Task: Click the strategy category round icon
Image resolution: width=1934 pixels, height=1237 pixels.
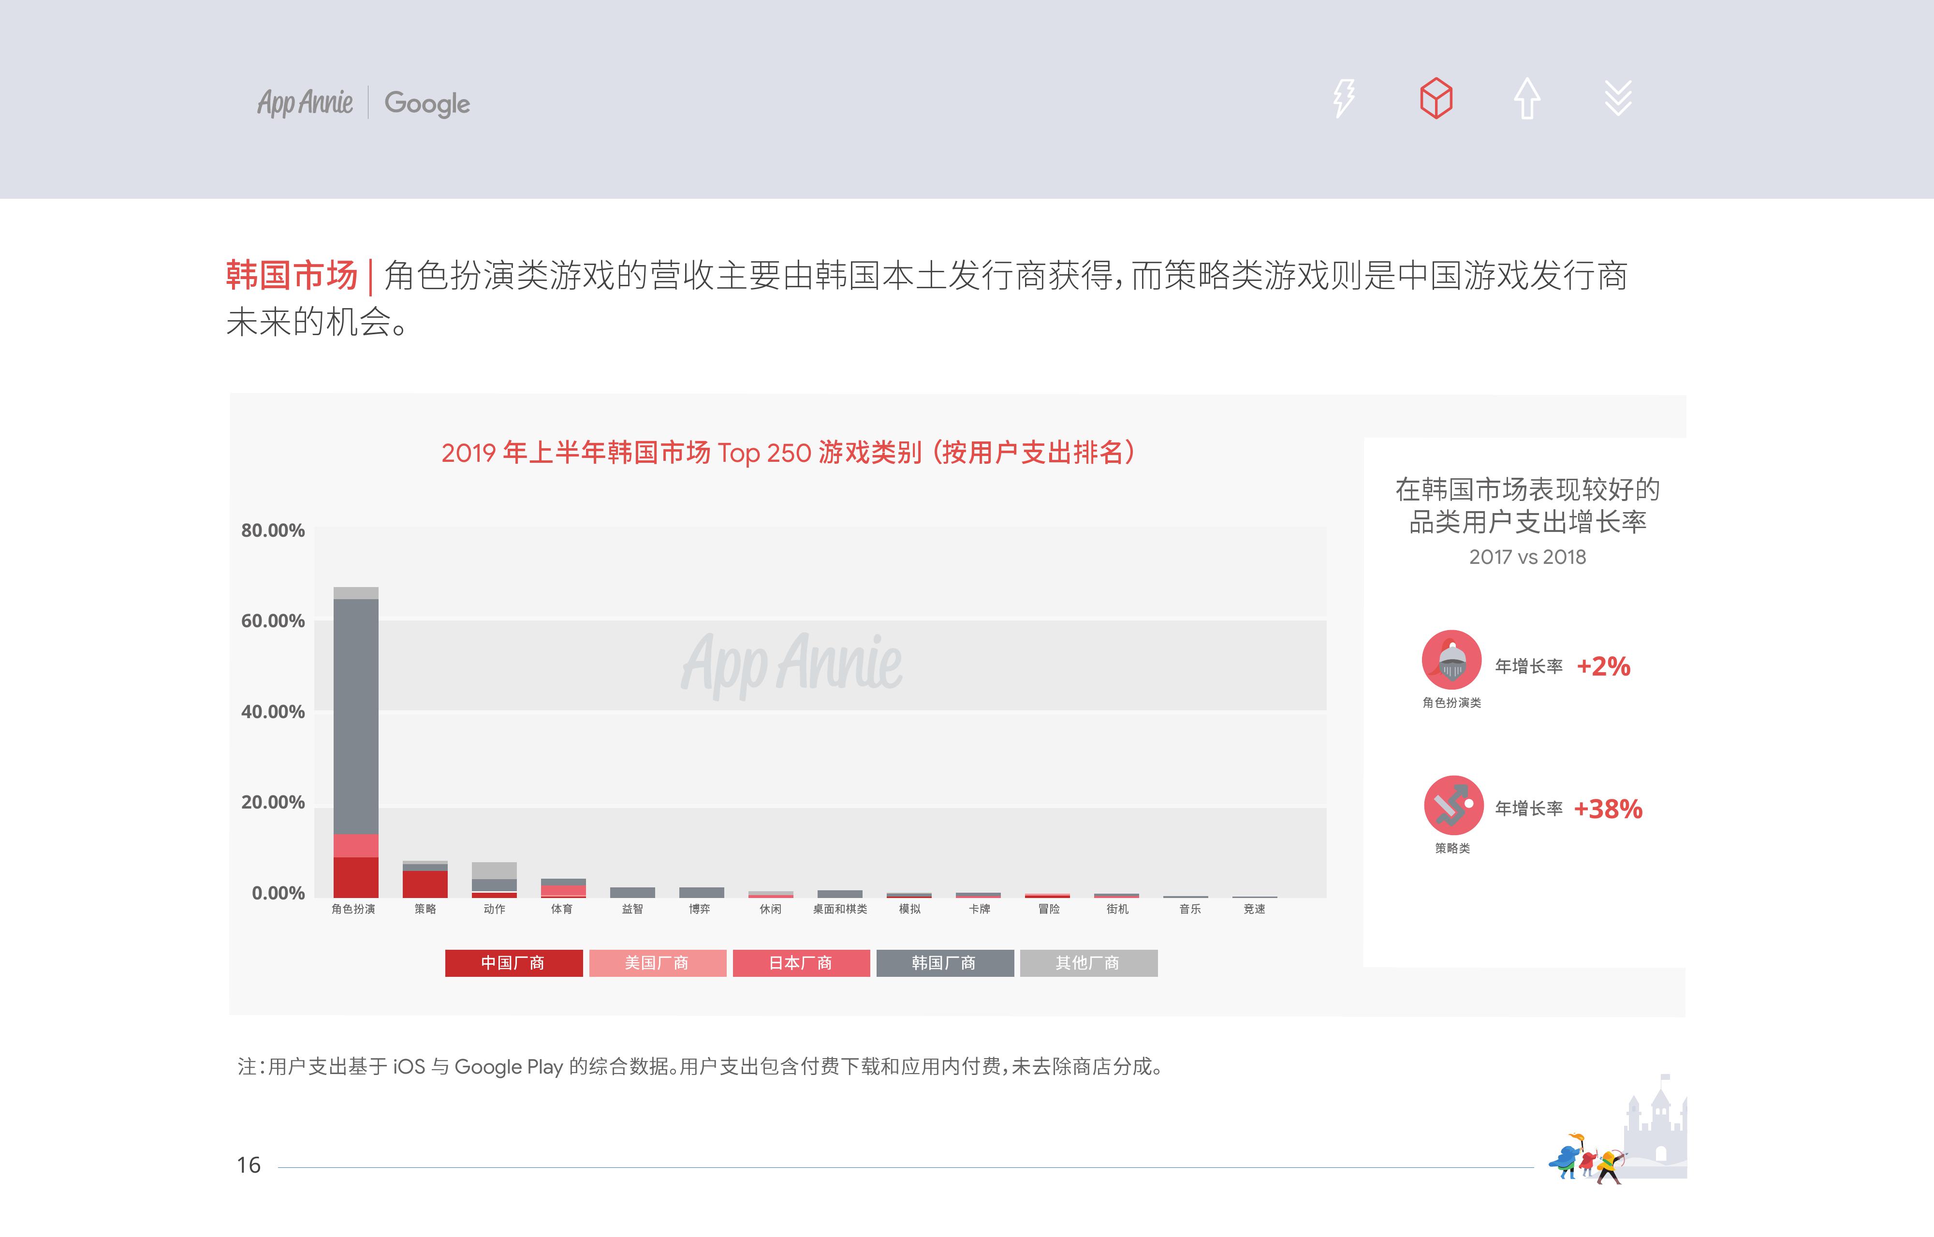Action: click(x=1453, y=805)
